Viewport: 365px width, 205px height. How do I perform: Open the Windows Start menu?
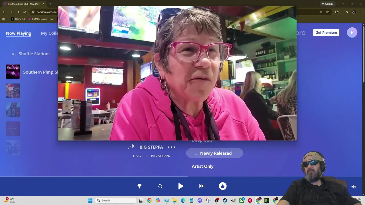tap(90, 200)
